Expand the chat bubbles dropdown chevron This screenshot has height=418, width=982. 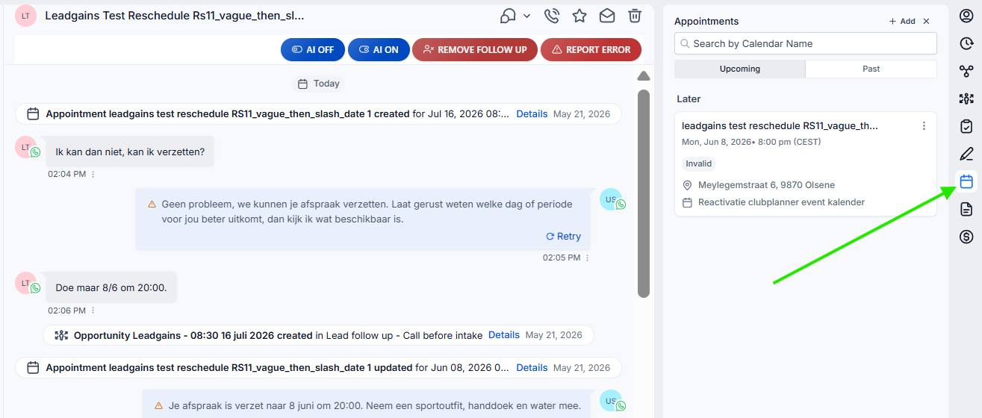click(x=526, y=16)
